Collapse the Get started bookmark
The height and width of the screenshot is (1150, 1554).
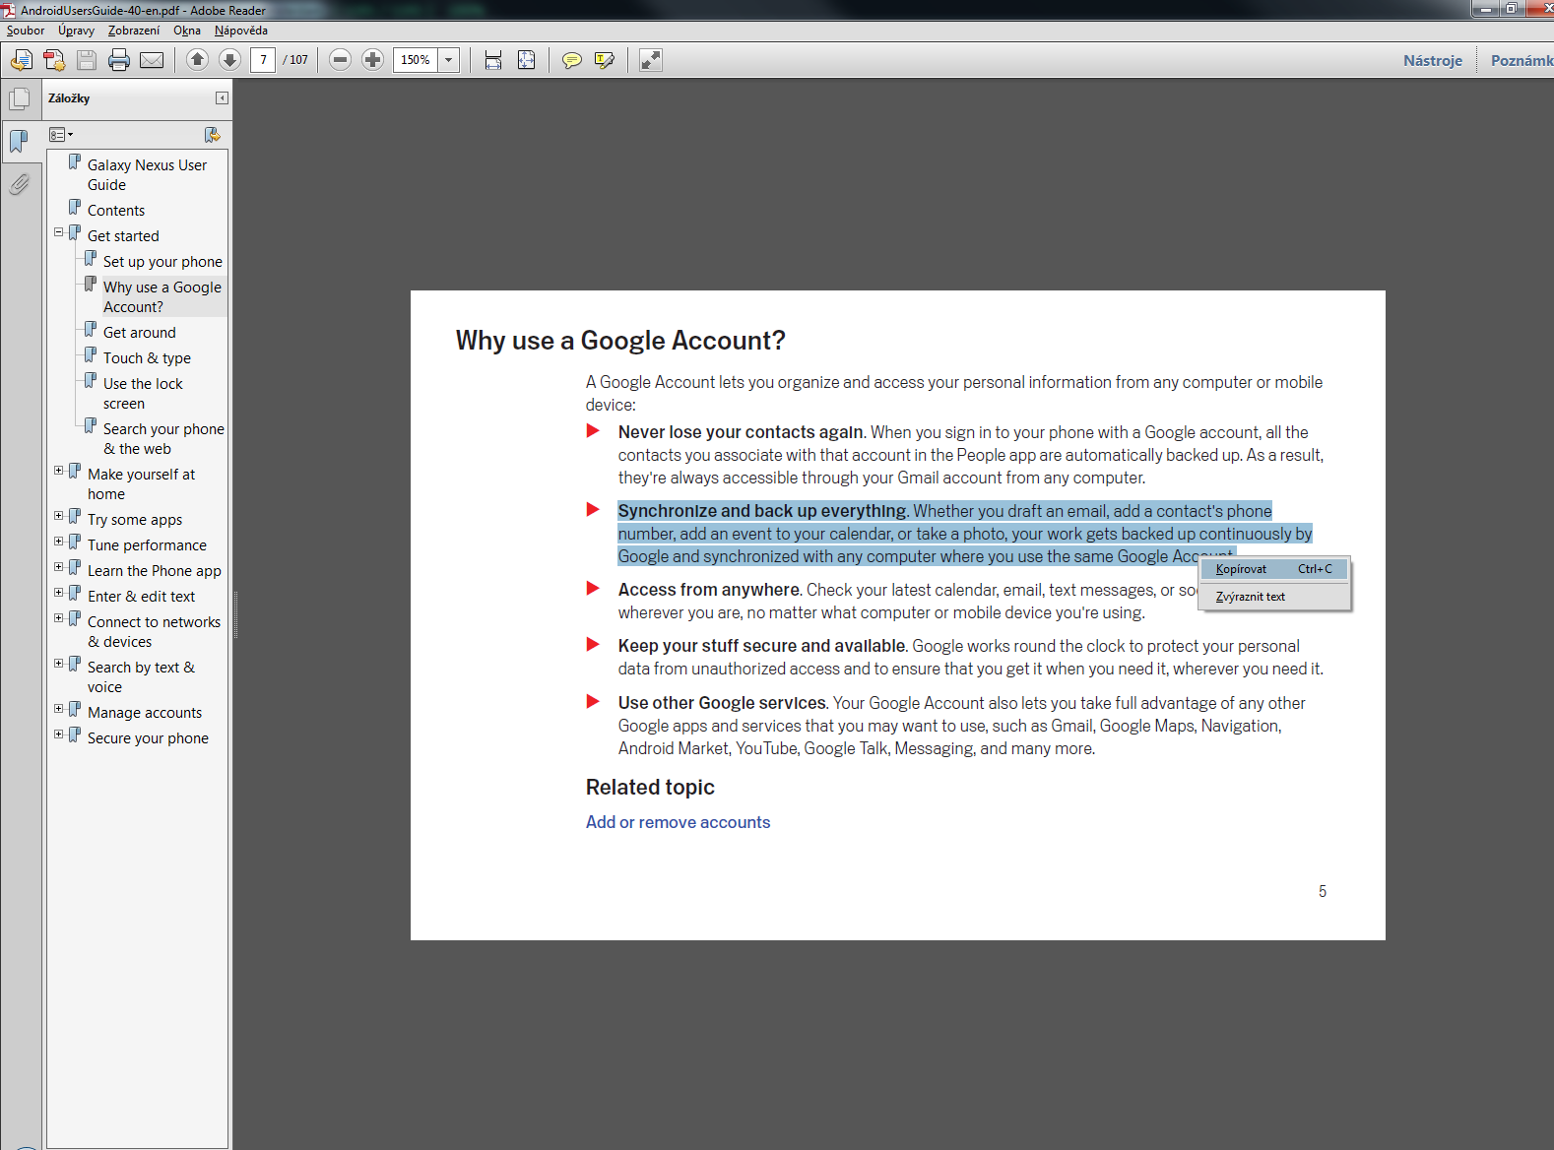(x=58, y=232)
